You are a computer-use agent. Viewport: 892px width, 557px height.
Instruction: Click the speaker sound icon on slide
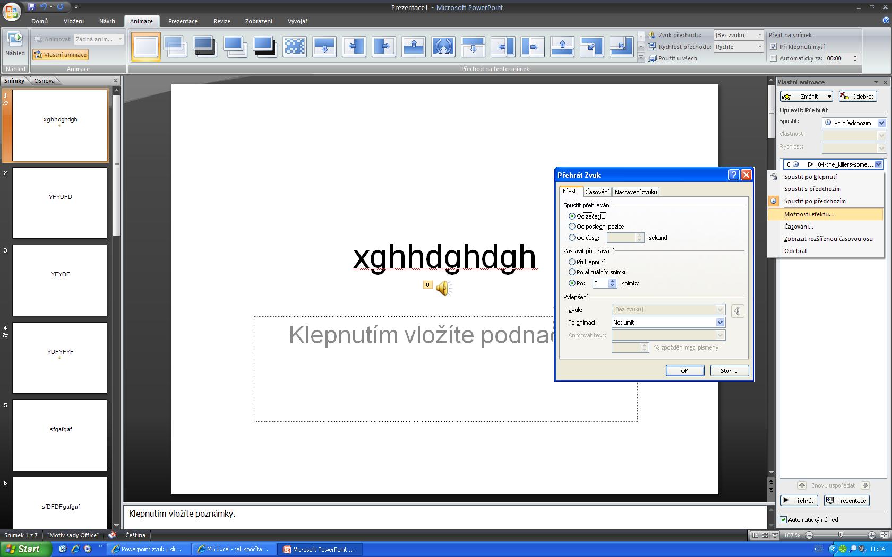[x=443, y=288]
